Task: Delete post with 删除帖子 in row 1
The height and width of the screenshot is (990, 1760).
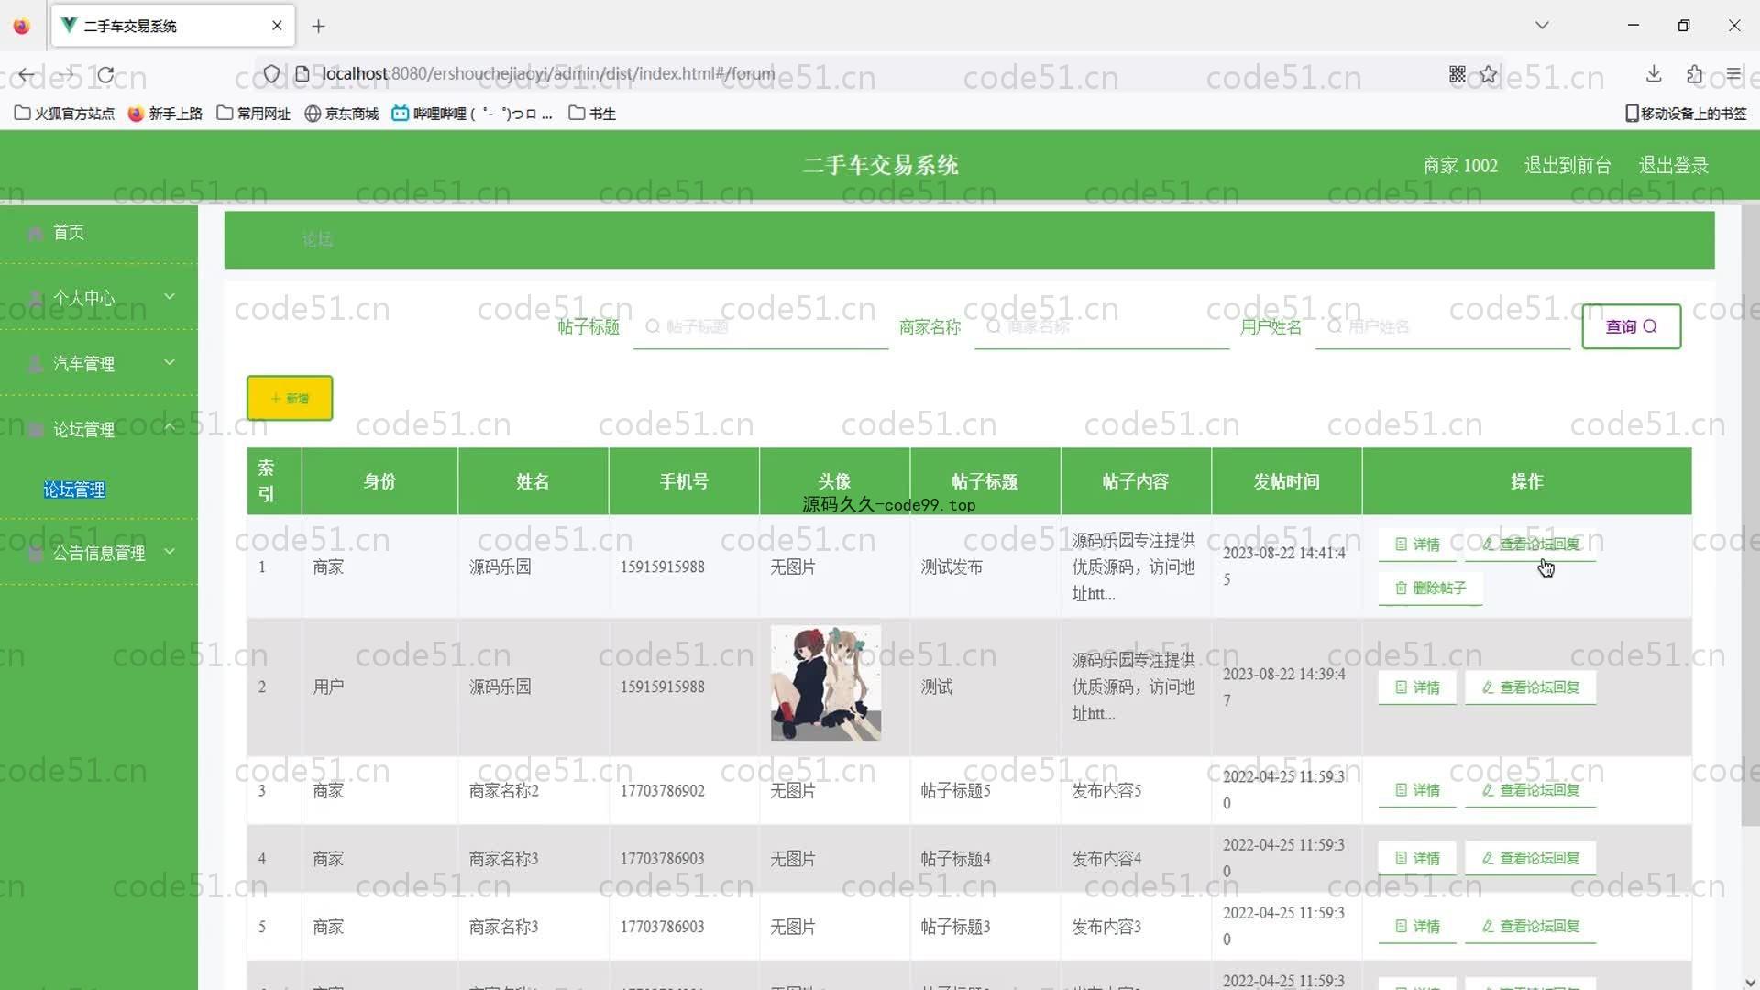Action: 1430,588
